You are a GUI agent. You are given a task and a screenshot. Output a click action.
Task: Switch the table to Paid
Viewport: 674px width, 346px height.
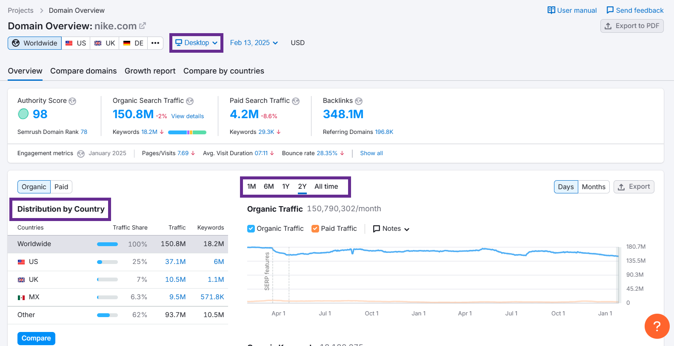click(61, 187)
